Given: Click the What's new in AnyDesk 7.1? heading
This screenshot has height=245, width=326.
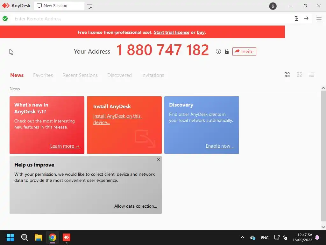Looking at the screenshot, I should [31, 108].
